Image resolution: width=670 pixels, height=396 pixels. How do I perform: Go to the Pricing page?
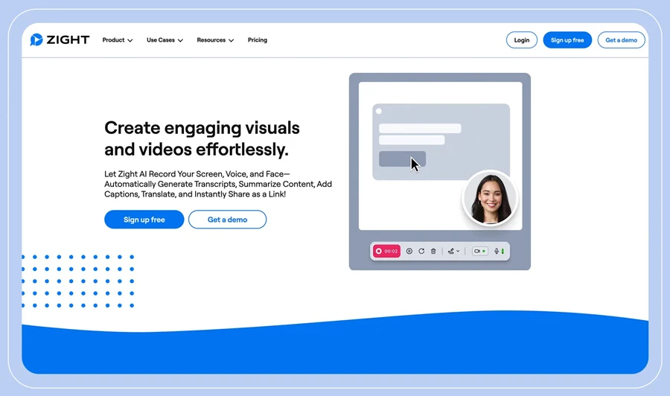[x=257, y=40]
